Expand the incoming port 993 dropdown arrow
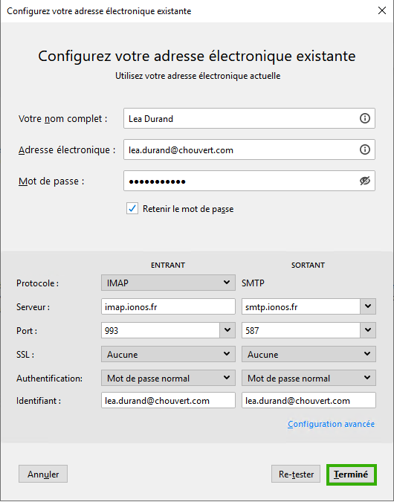This screenshot has width=394, height=502. click(x=227, y=330)
